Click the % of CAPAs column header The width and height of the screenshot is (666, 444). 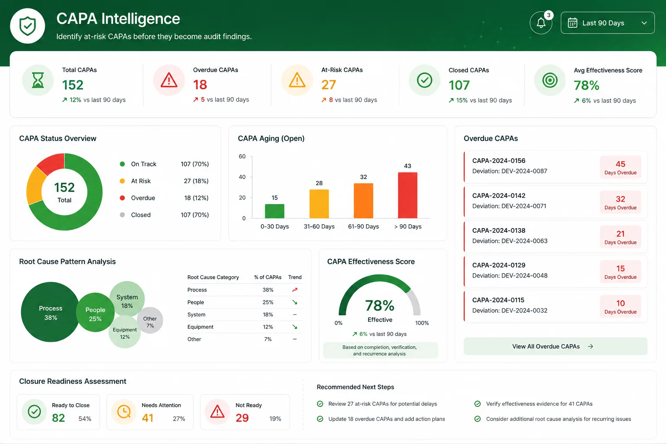point(268,277)
